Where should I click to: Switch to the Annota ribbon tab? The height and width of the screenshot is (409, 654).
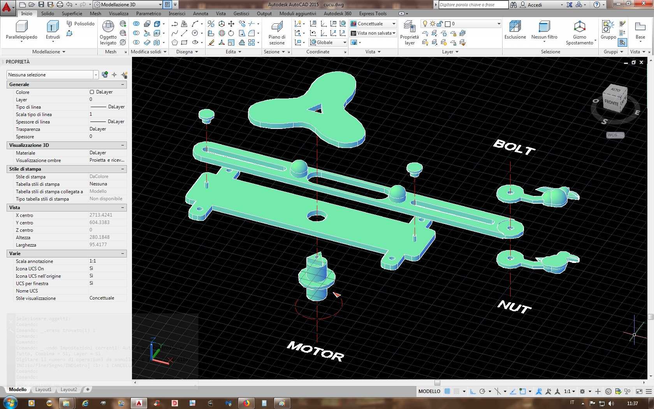200,14
